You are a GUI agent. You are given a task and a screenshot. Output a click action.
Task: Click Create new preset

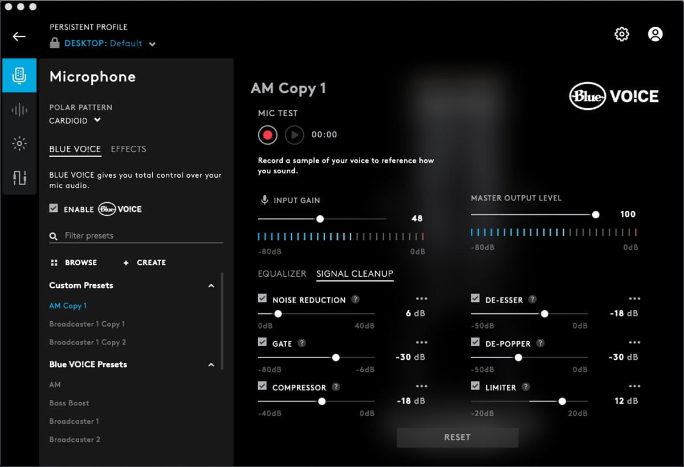click(x=145, y=263)
